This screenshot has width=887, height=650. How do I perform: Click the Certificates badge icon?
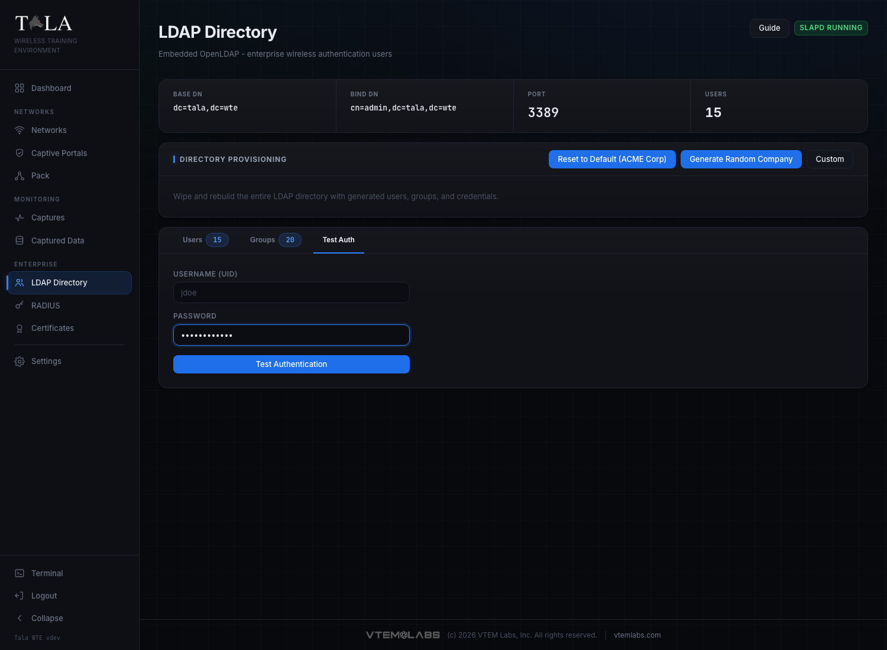20,328
